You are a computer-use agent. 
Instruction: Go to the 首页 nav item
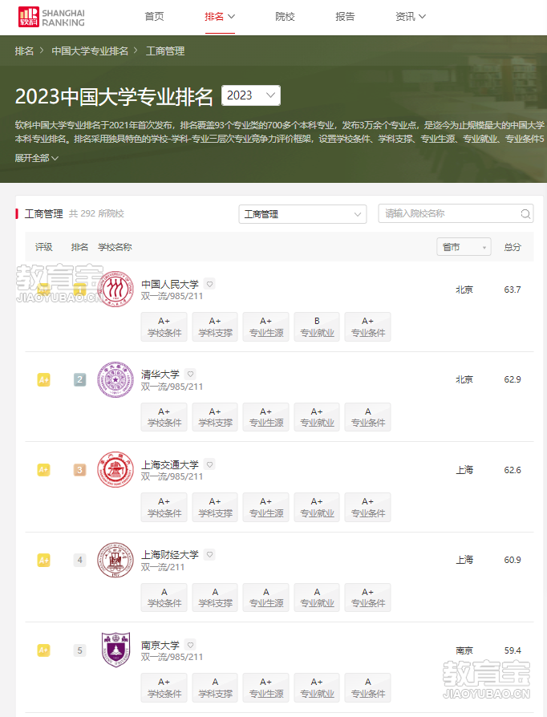click(154, 17)
